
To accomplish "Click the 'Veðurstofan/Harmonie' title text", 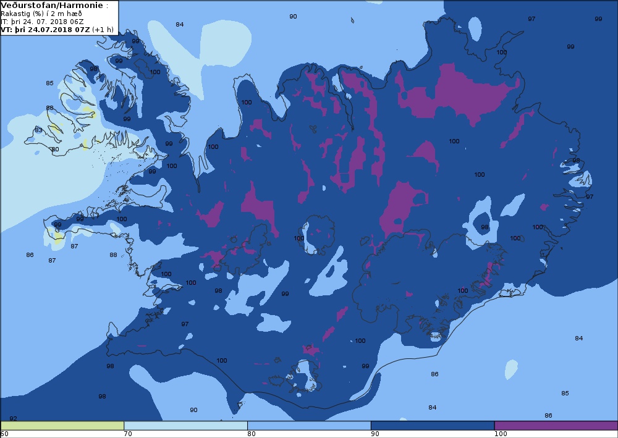I will pos(52,6).
